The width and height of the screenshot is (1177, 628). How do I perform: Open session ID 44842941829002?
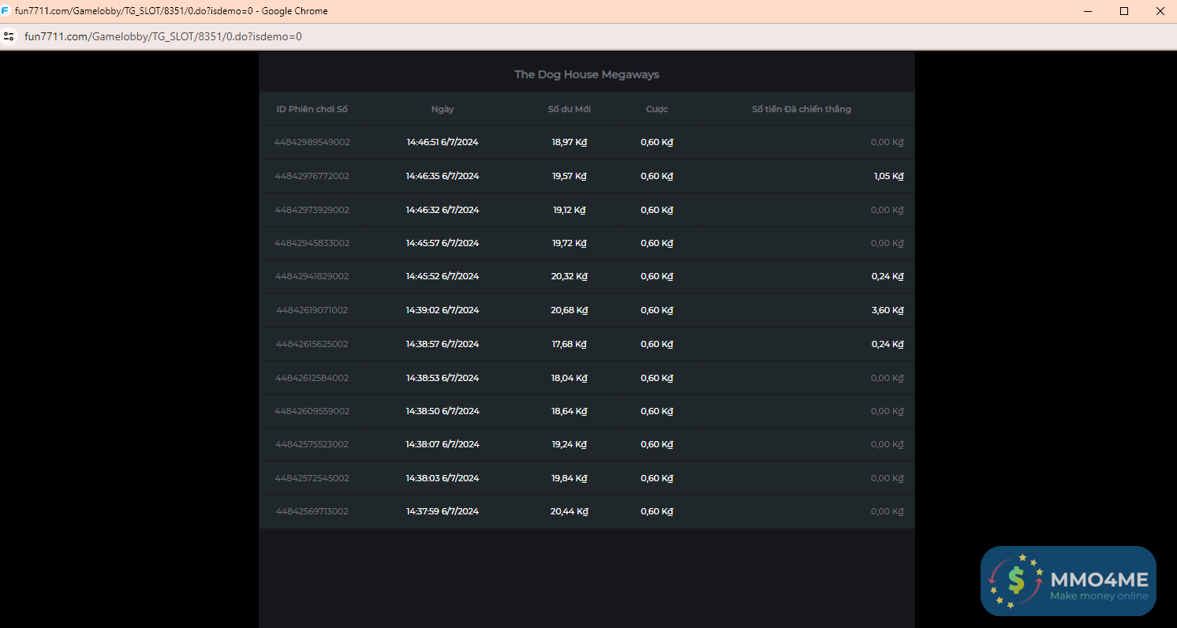[312, 276]
